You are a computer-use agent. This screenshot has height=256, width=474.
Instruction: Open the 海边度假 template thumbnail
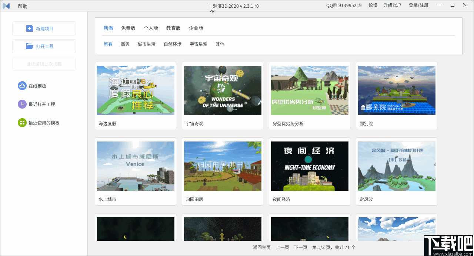point(136,91)
